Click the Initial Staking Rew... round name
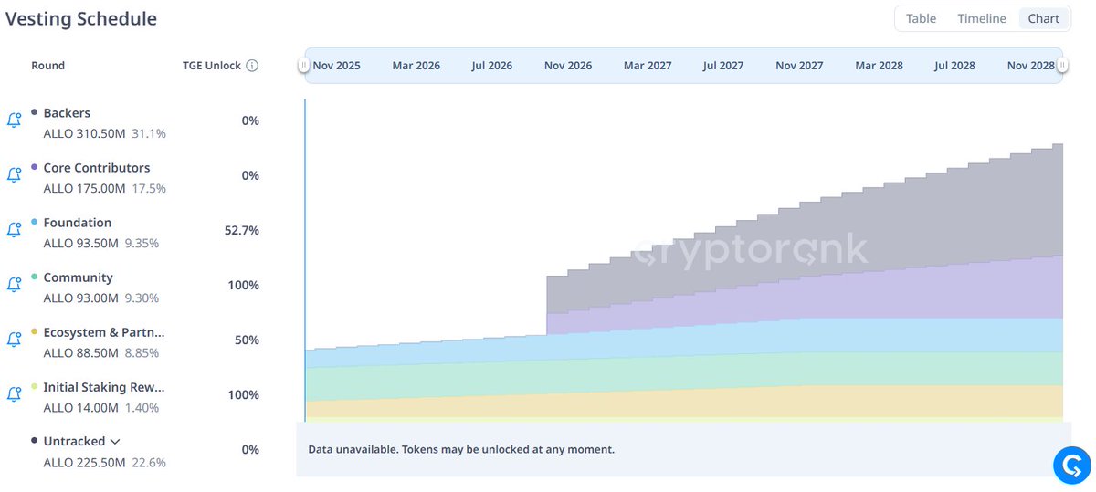Viewport: 1096px width, 492px height. (104, 387)
